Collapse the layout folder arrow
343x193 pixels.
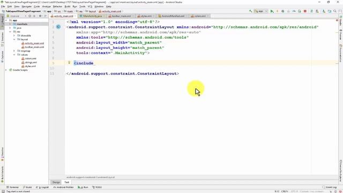coord(14,39)
